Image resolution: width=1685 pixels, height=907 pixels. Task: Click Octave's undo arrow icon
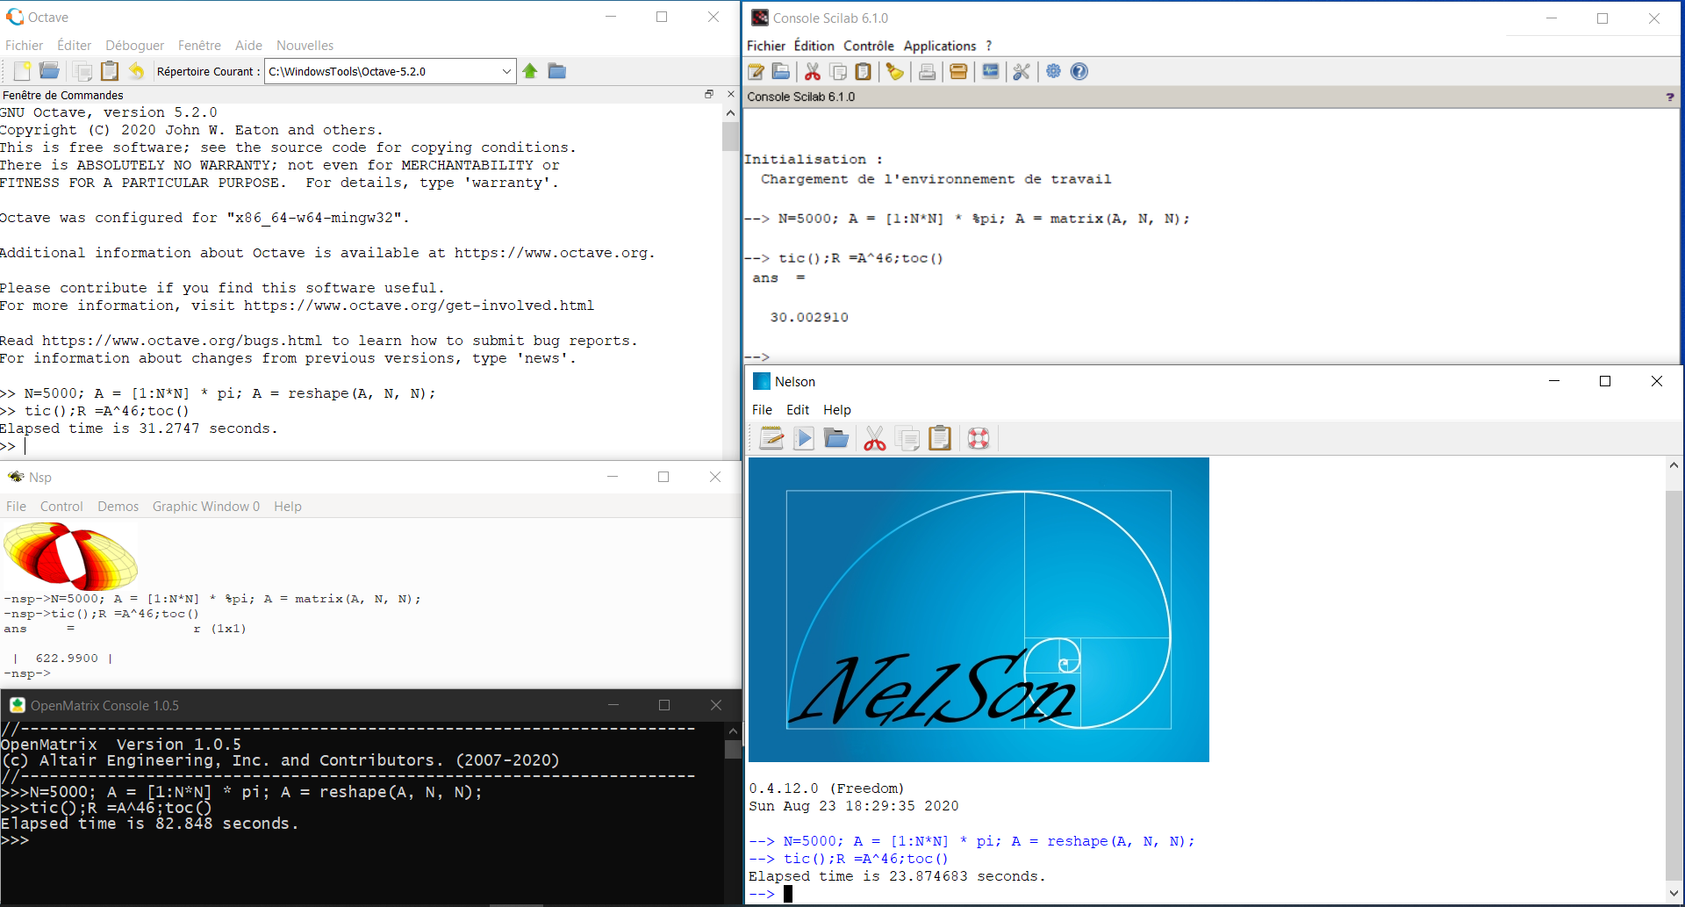(136, 71)
